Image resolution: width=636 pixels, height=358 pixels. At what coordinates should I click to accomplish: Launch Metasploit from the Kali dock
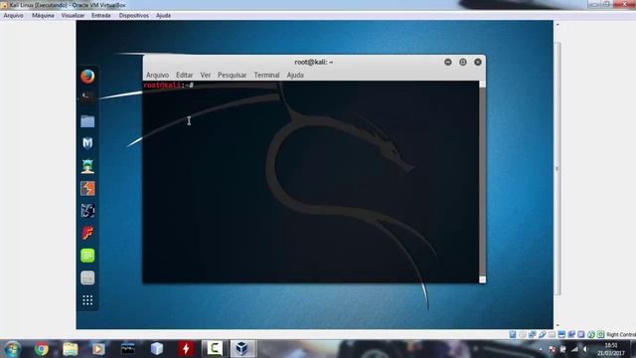pos(87,143)
